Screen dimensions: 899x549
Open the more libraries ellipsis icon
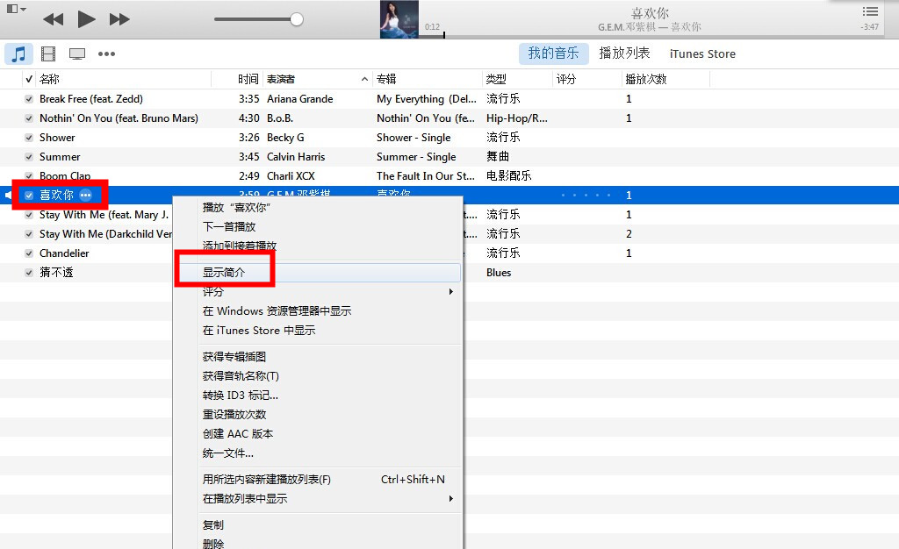pos(106,53)
